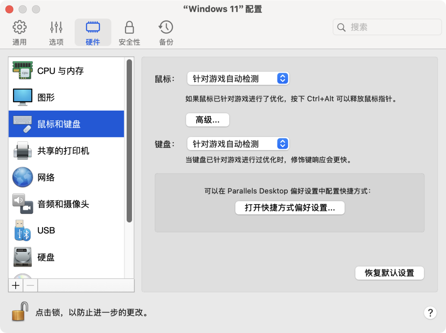Click 打开快捷方式偏好设置... button
The height and width of the screenshot is (333, 446).
tap(290, 208)
